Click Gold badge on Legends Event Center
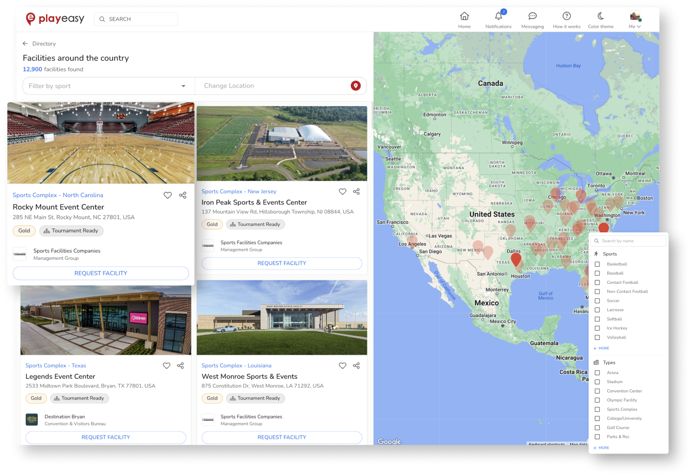The width and height of the screenshot is (691, 476). (36, 398)
